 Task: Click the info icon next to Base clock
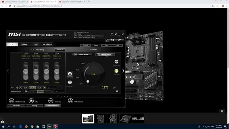coord(26,91)
